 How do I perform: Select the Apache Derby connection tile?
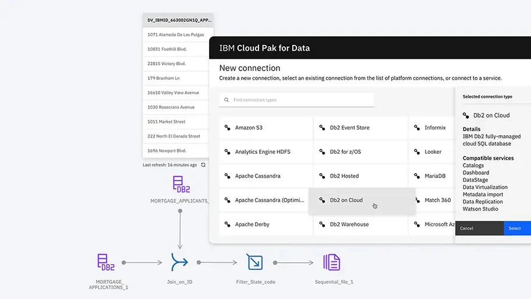[265, 224]
